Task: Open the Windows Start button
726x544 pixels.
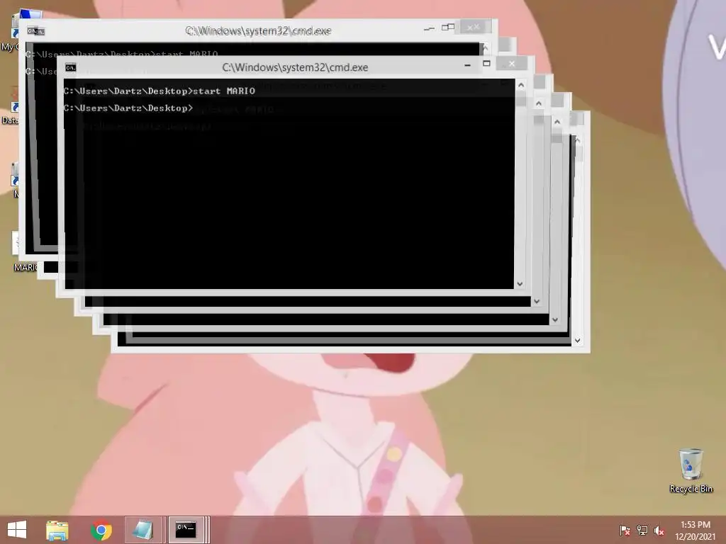Action: pos(17,530)
